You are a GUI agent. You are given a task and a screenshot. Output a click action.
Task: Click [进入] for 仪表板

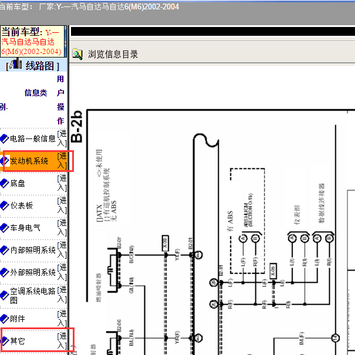[x=62, y=205]
